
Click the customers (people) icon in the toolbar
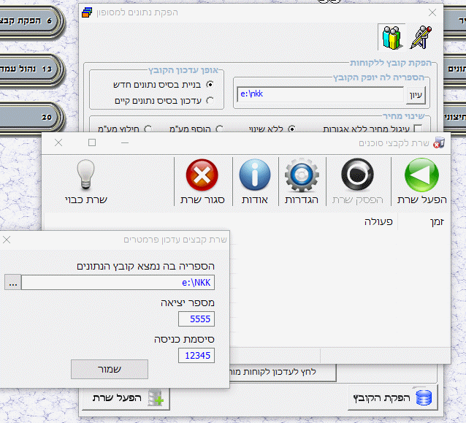(x=391, y=37)
